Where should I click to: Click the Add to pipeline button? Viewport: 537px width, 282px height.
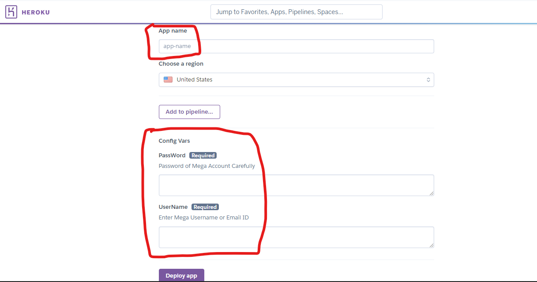pyautogui.click(x=189, y=112)
